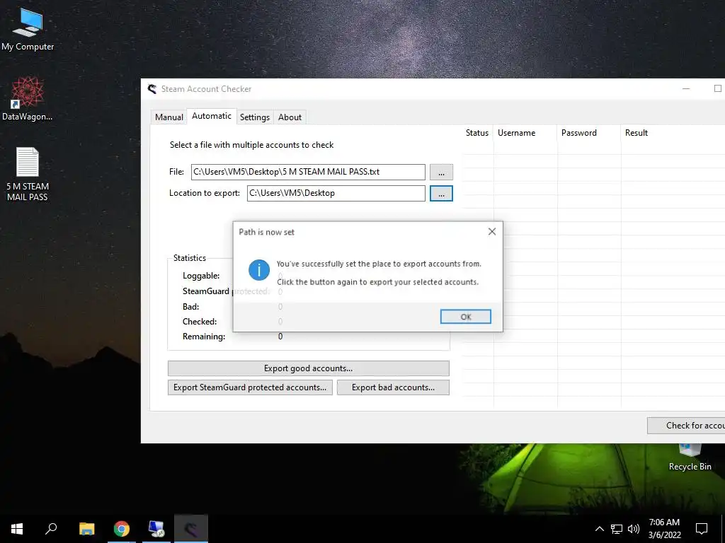The height and width of the screenshot is (543, 725).
Task: Open DataWagon desktop shortcut
Action: [x=28, y=99]
